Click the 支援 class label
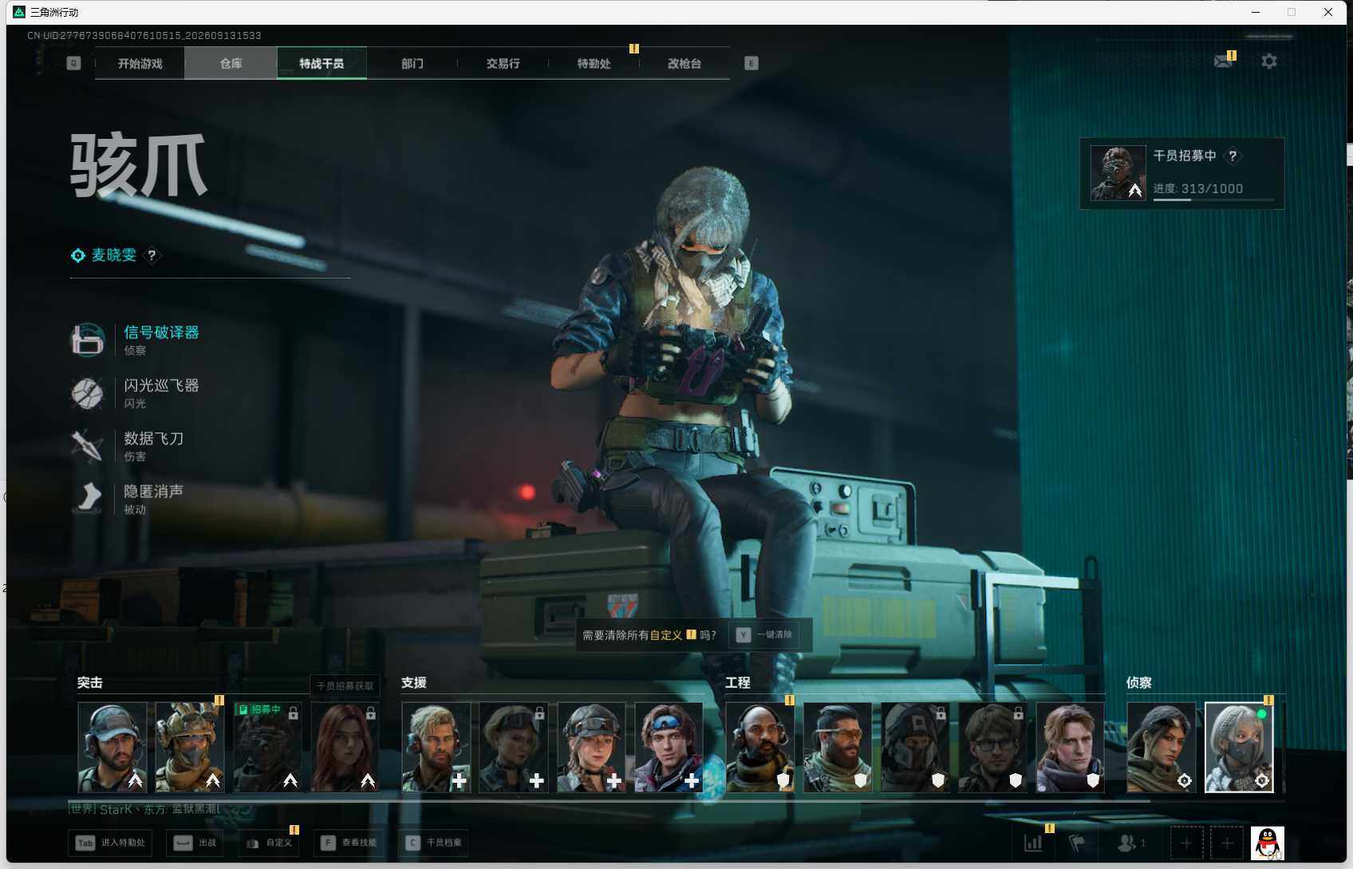 pos(413,683)
